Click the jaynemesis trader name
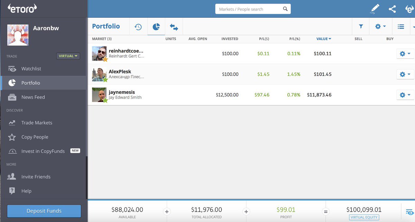Viewport: 415px width, 222px height. (x=122, y=92)
